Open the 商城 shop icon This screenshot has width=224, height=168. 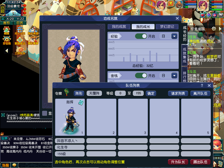point(6,31)
